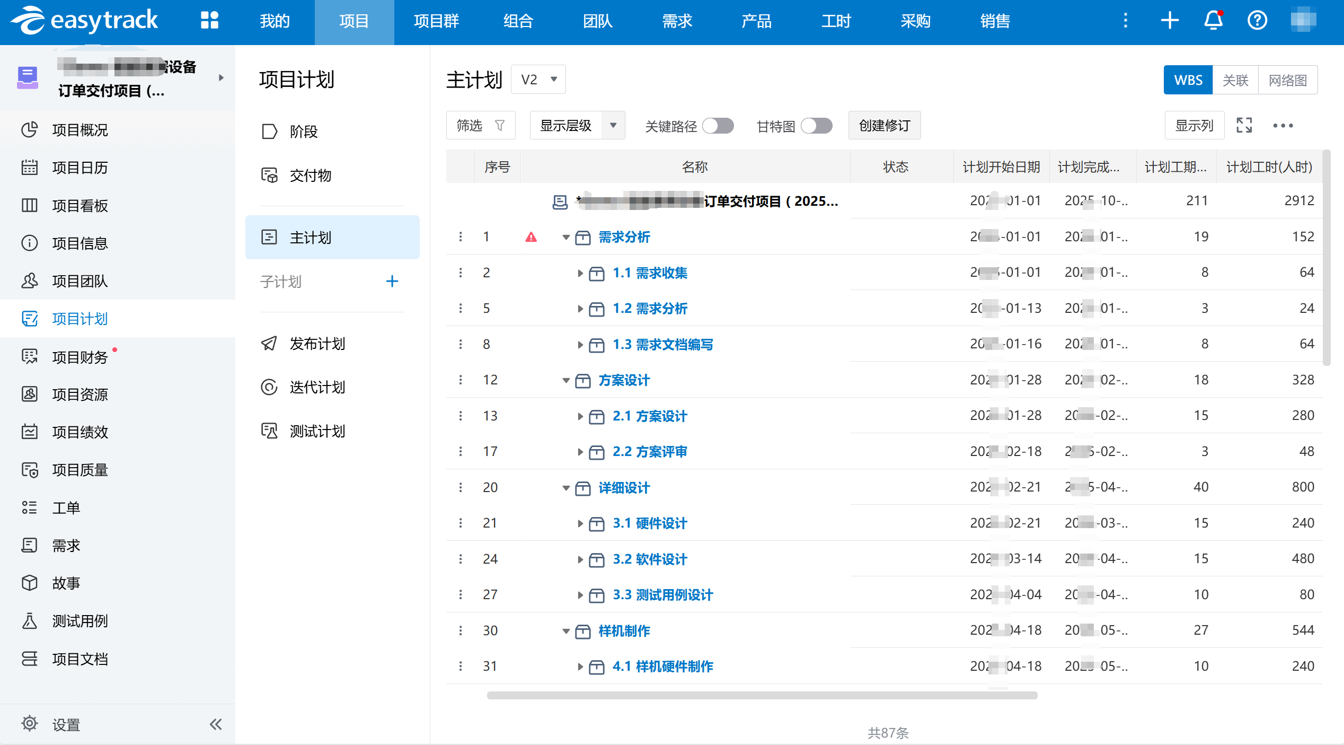Expand the 1.1 需求收集 row
Screen dimensions: 1344x745
[x=580, y=273]
